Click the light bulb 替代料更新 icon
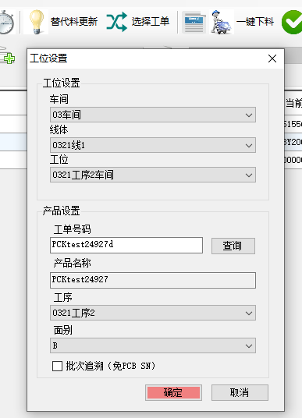 click(x=36, y=22)
